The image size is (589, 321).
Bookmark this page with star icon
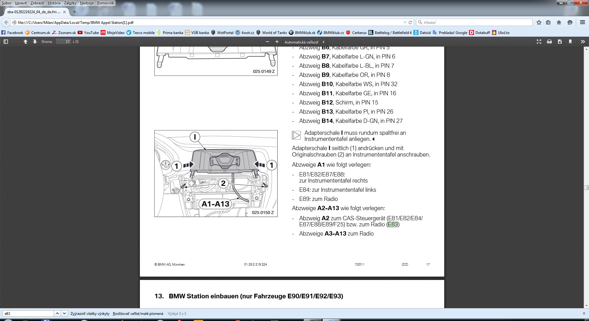tap(539, 22)
